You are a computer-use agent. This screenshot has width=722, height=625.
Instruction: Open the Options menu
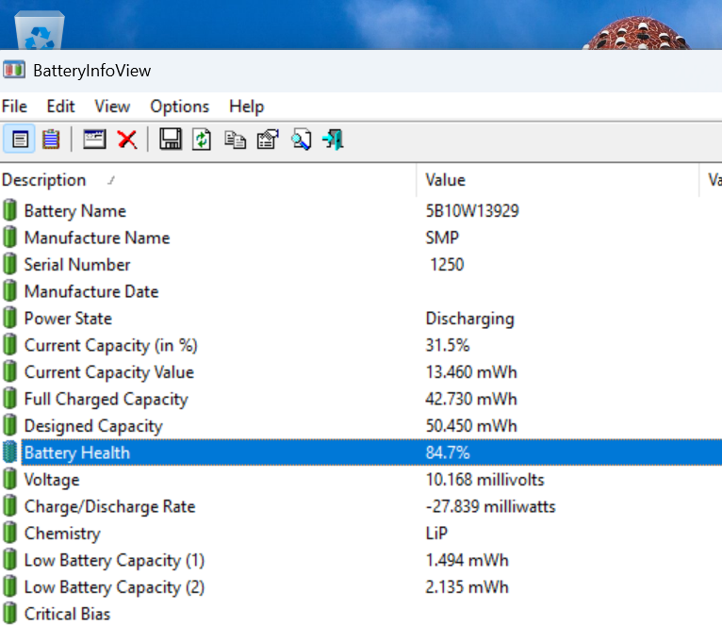click(180, 107)
